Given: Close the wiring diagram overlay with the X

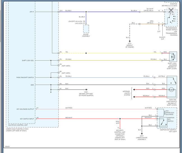Looking at the screenshot, I should [x=171, y=10].
